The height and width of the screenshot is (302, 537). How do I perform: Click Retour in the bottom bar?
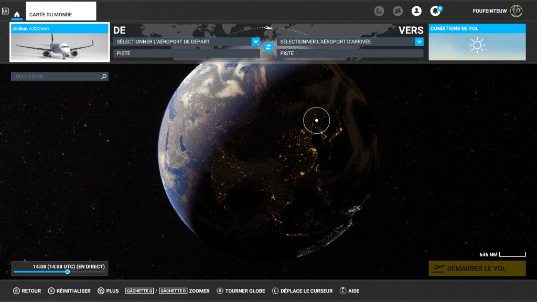coord(27,290)
